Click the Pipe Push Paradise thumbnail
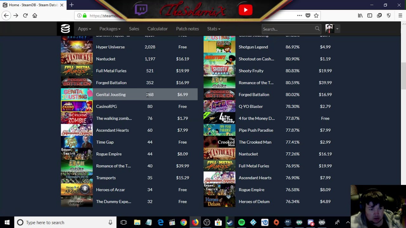Screen dimensions: 406x228 [x=219, y=130]
